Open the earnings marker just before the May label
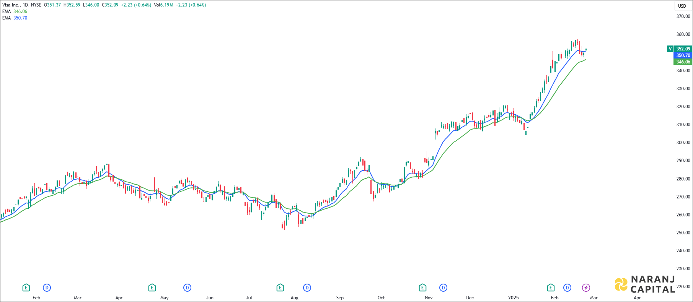The height and width of the screenshot is (302, 693). tap(152, 287)
